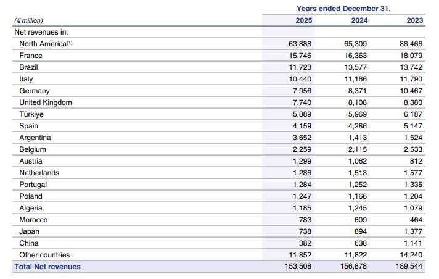Image resolution: width=439 pixels, height=279 pixels.
Task: Click the 'Years ended December 31,' heading
Action: point(343,9)
